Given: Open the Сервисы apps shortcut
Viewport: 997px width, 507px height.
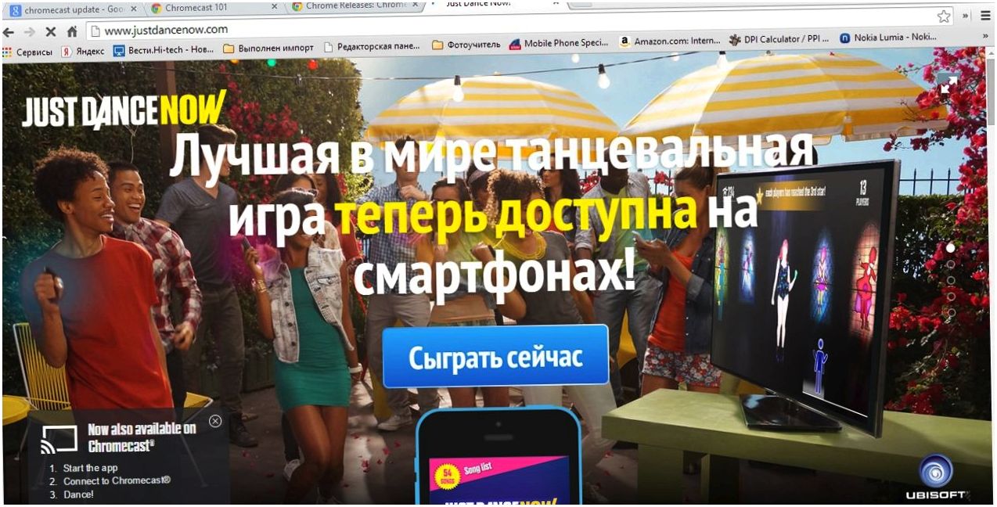Looking at the screenshot, I should (x=27, y=52).
